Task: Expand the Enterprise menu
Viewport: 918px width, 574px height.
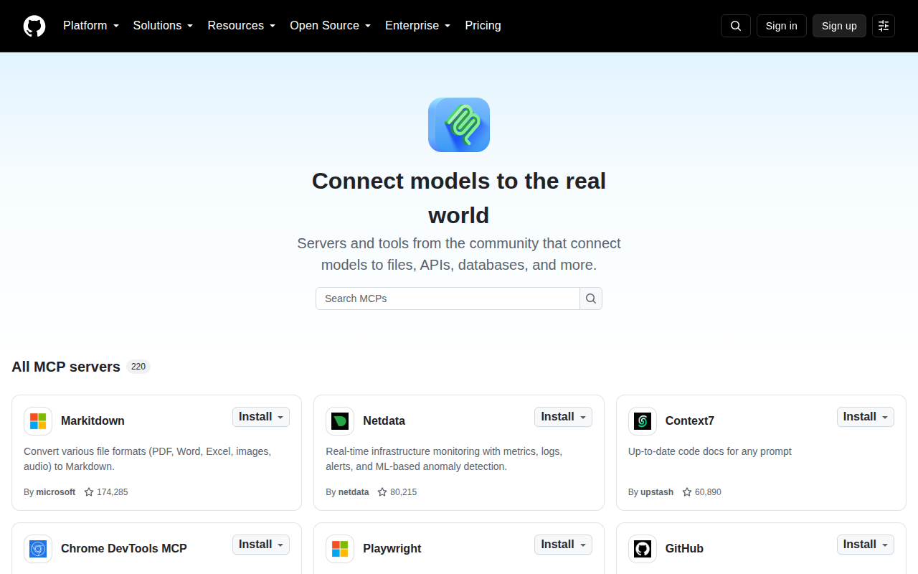Action: 418,26
